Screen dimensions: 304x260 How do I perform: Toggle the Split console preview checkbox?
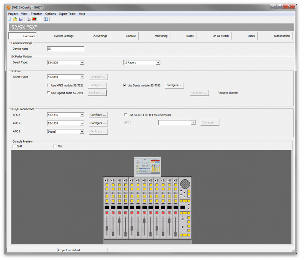point(14,146)
